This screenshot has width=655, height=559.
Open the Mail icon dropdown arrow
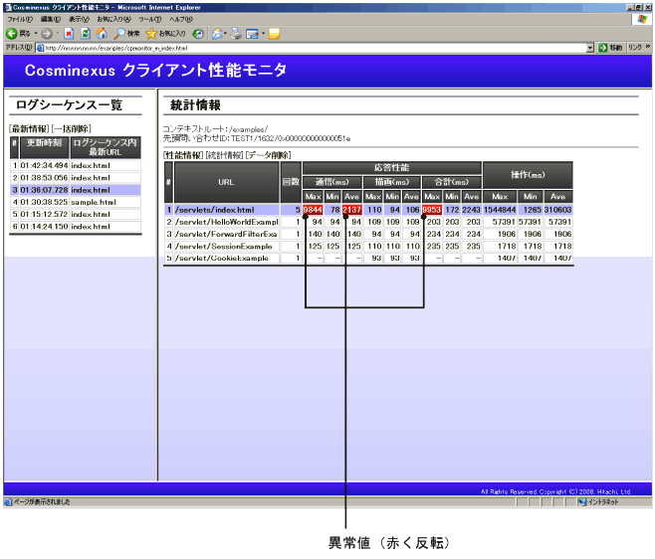pos(226,34)
